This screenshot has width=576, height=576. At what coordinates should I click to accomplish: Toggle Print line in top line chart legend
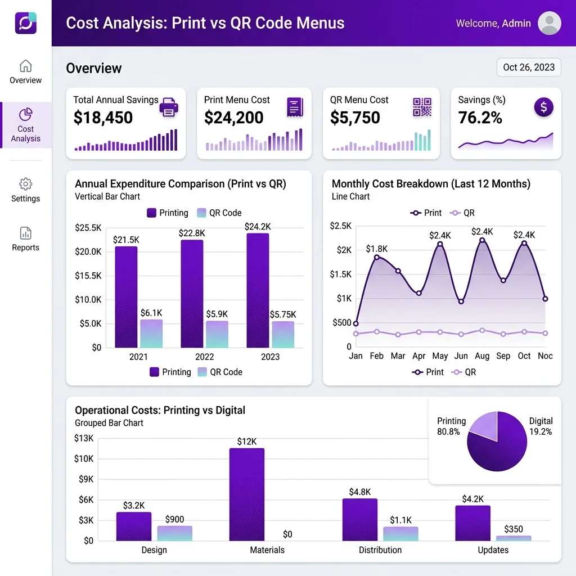tap(426, 213)
